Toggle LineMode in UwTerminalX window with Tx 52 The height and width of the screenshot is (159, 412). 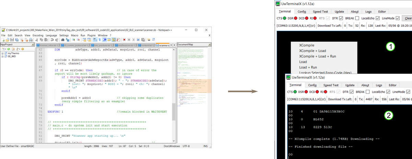pos(398,18)
